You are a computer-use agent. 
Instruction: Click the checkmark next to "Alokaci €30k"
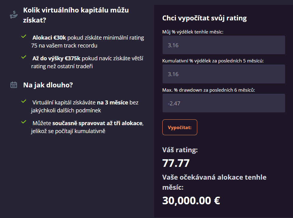pos(24,37)
